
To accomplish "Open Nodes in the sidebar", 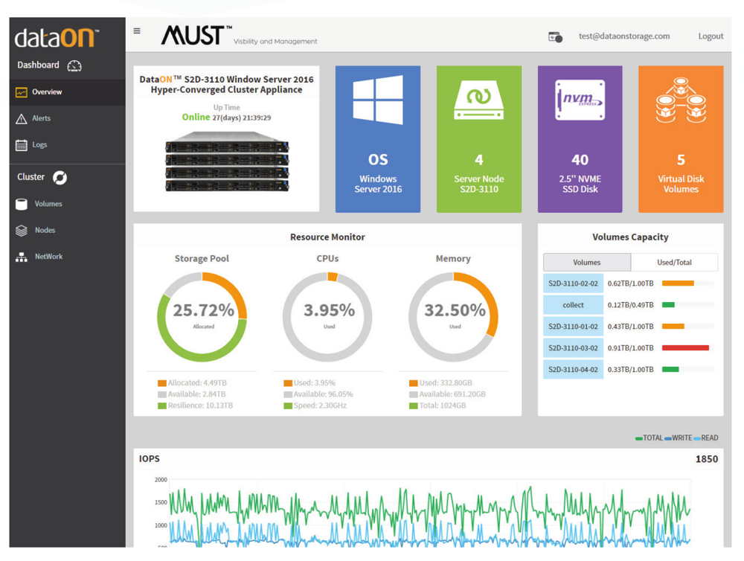I will (68, 231).
